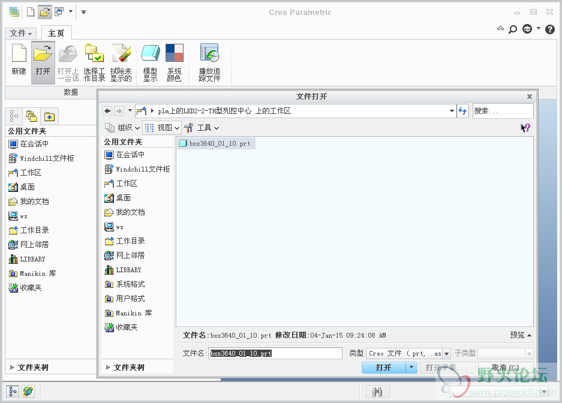Select favorites tab icon in navigator
This screenshot has width=562, height=403.
click(49, 116)
